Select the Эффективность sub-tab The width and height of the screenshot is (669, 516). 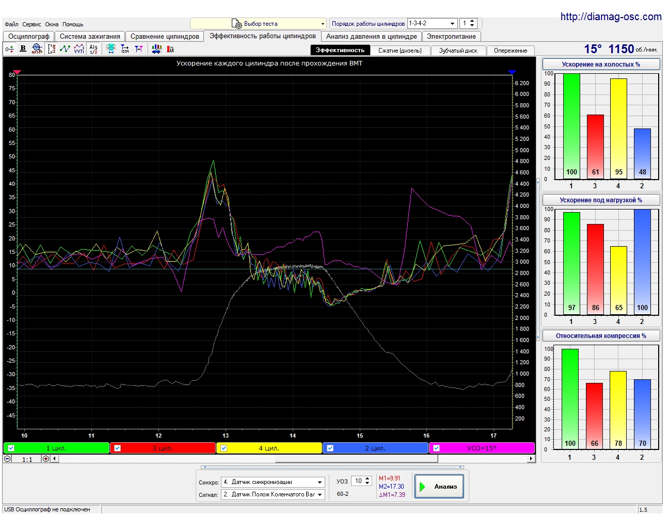[x=340, y=50]
